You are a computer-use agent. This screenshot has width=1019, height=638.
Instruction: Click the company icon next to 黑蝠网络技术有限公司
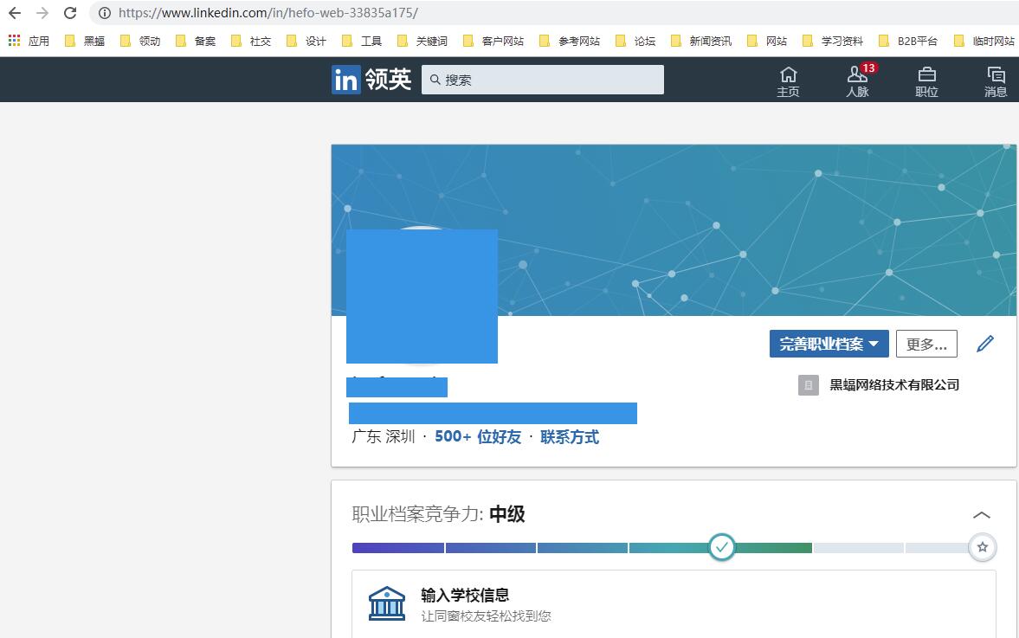click(808, 384)
